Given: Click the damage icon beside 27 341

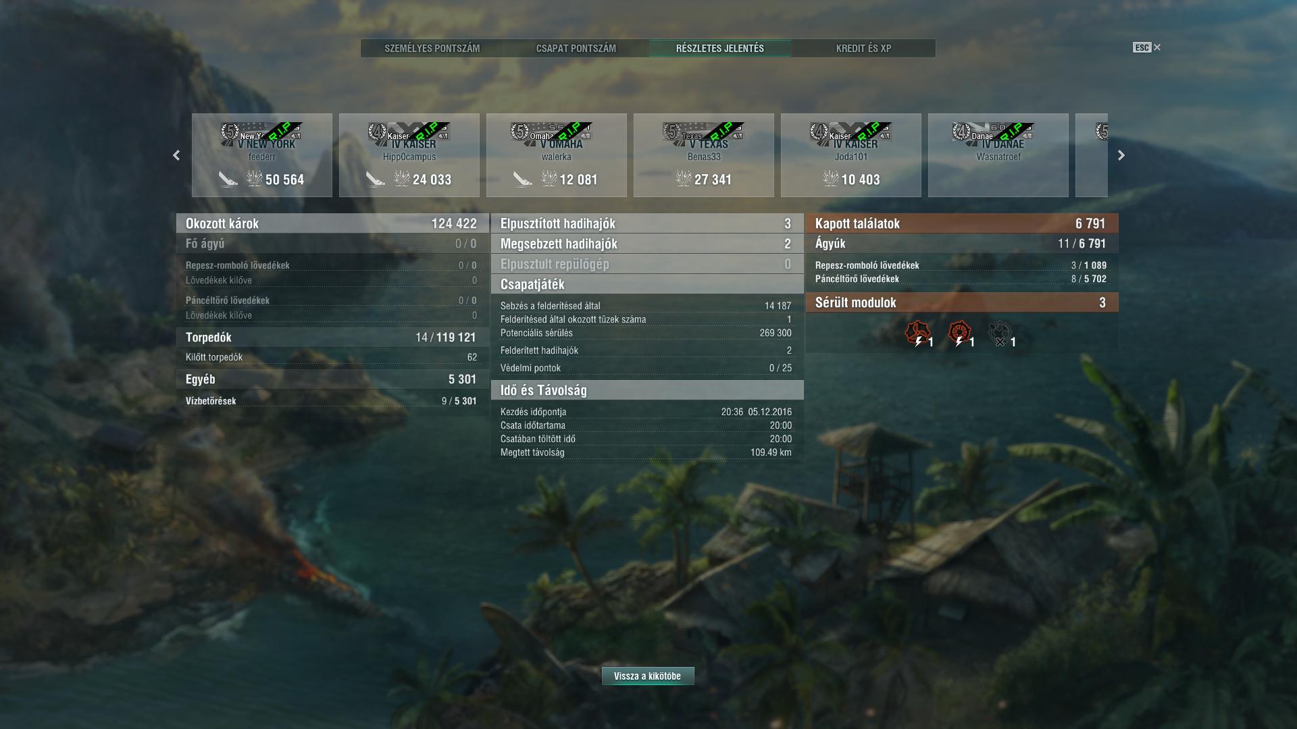Looking at the screenshot, I should click(x=684, y=179).
